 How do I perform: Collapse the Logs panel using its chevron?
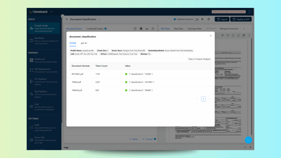click(245, 147)
